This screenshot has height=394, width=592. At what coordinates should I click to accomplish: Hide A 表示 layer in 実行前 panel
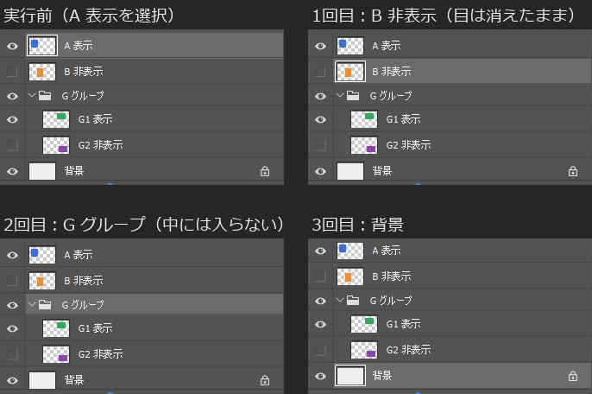(12, 46)
